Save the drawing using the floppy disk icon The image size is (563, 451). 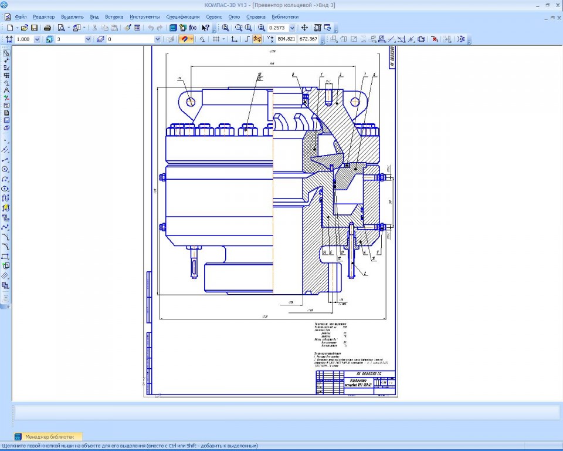(x=34, y=28)
